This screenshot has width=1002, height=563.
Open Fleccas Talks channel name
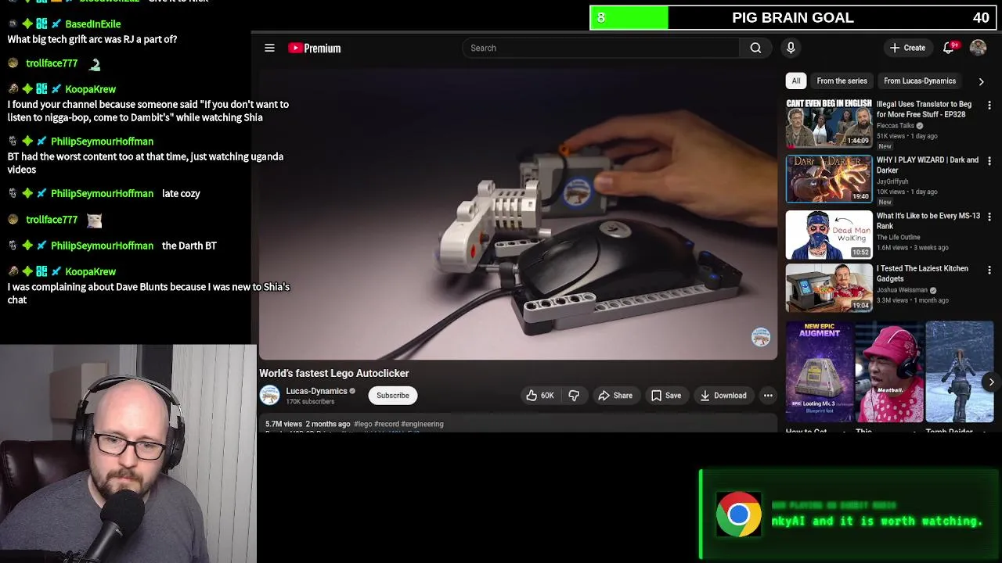896,126
